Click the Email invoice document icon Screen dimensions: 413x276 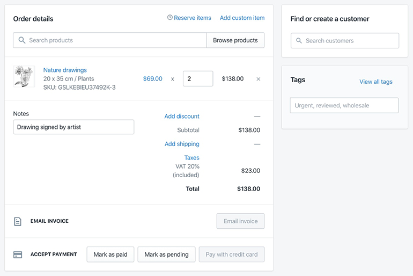click(x=18, y=221)
